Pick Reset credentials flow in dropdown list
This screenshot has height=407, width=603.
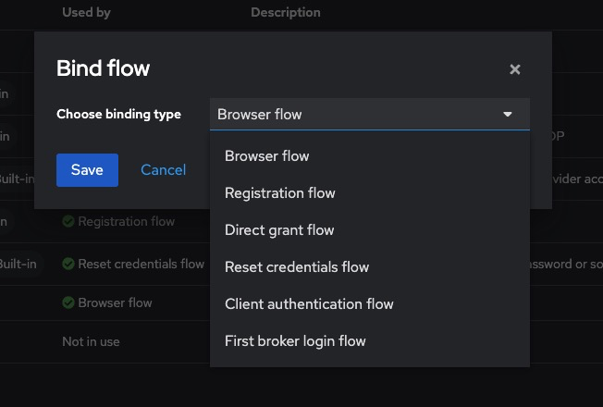pos(297,267)
